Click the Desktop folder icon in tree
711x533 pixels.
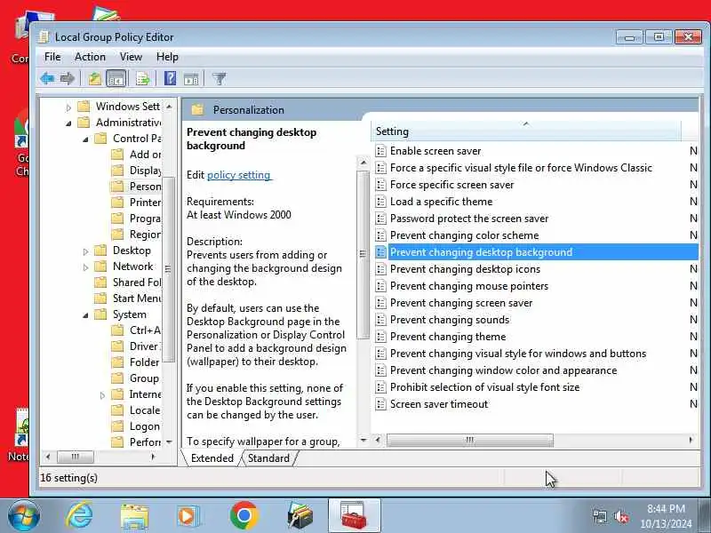click(x=100, y=251)
